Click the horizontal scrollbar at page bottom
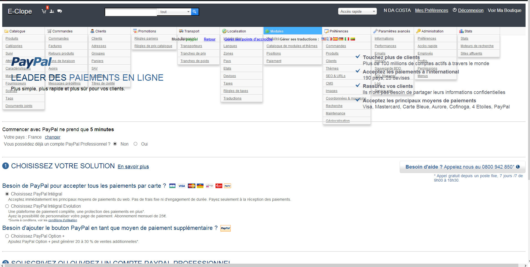530x267 pixels. tap(261, 265)
